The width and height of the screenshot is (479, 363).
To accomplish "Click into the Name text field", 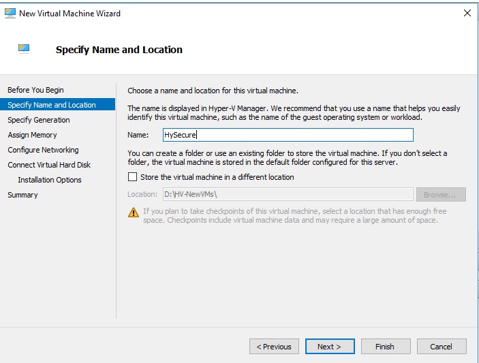I will point(288,135).
